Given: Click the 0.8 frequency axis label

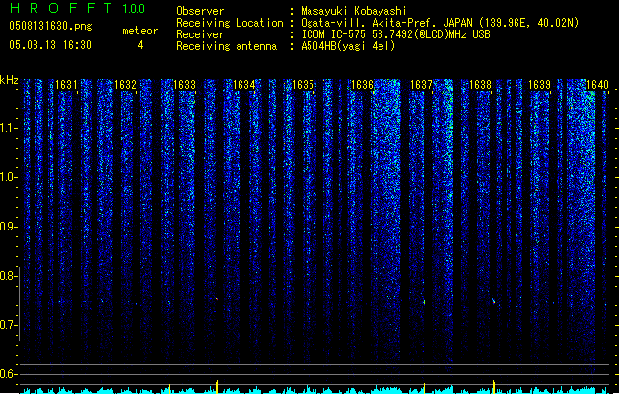Looking at the screenshot, I should click(9, 276).
